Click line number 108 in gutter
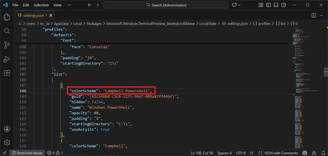 (23, 91)
